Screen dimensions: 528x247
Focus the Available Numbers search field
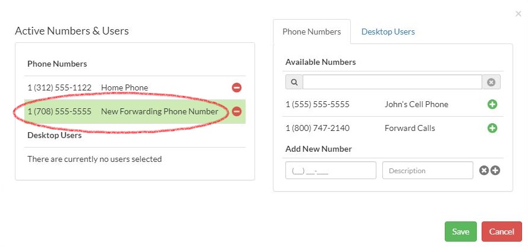(392, 82)
